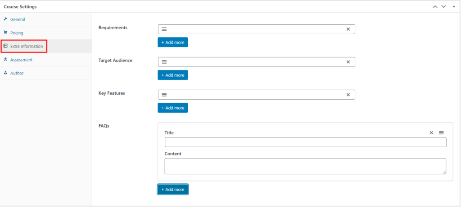The width and height of the screenshot is (461, 207).
Task: Collapse the Course Settings panel with triangle toggle
Action: (x=452, y=7)
